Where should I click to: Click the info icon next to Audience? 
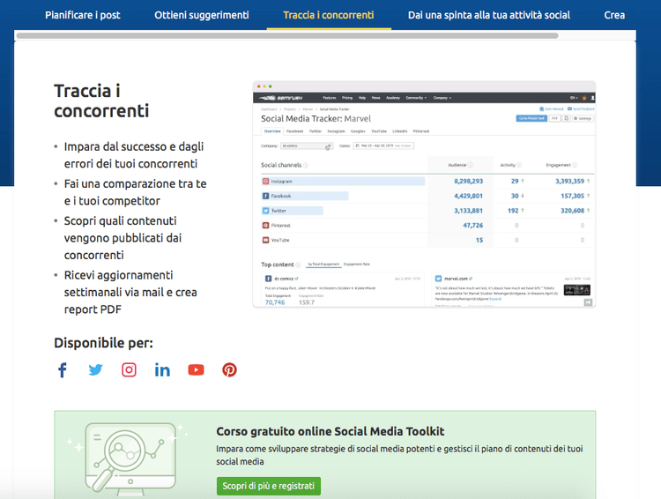tap(471, 165)
